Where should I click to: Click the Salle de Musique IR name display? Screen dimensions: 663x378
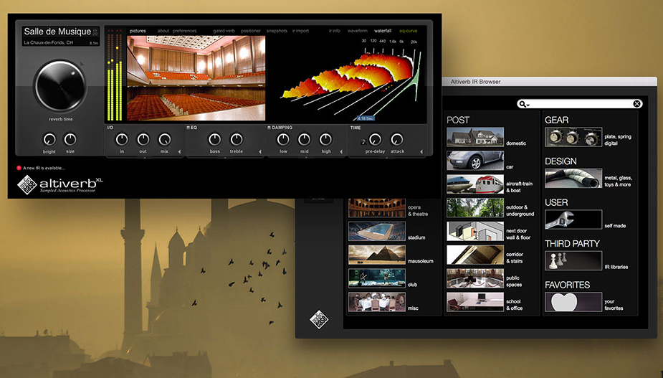(61, 37)
